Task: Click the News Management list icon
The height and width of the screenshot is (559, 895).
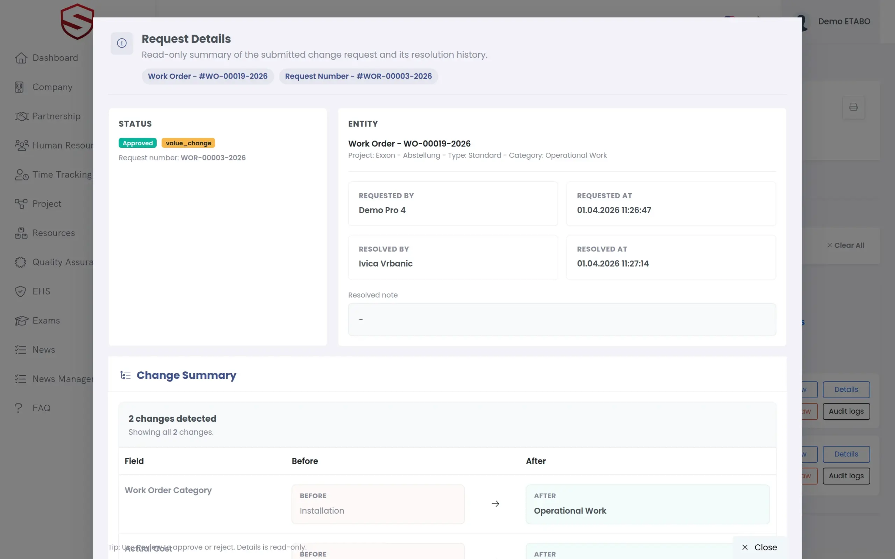Action: 20,379
